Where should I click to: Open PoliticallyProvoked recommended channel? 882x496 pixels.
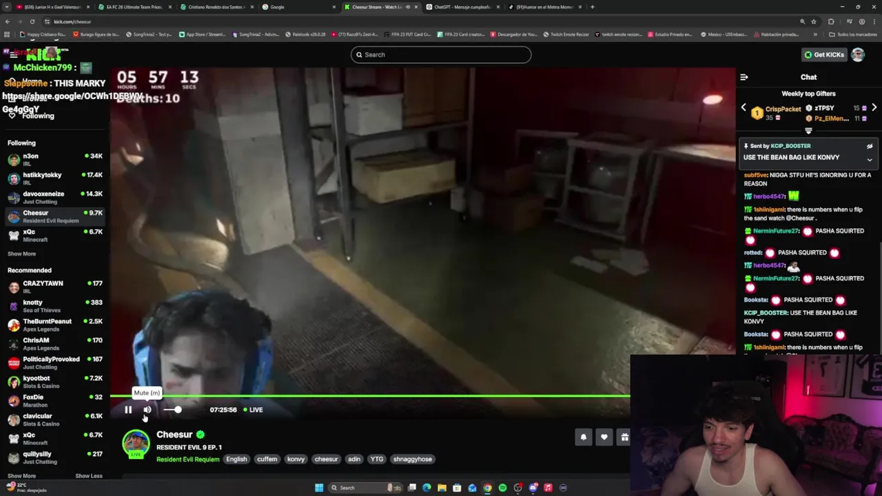pyautogui.click(x=55, y=362)
